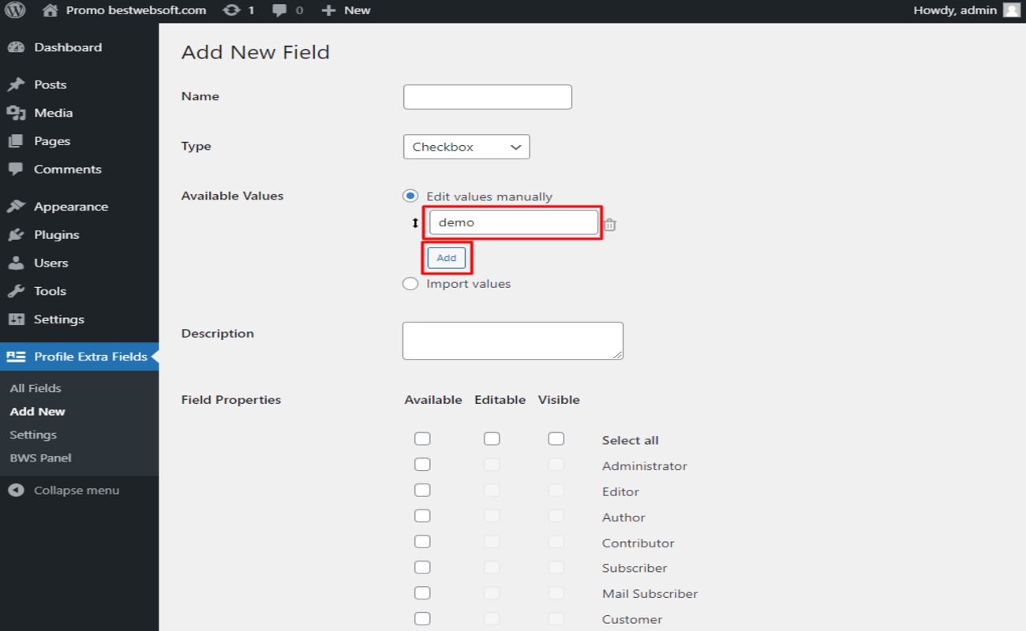
Task: Open the All Fields submenu link
Action: pyautogui.click(x=36, y=388)
